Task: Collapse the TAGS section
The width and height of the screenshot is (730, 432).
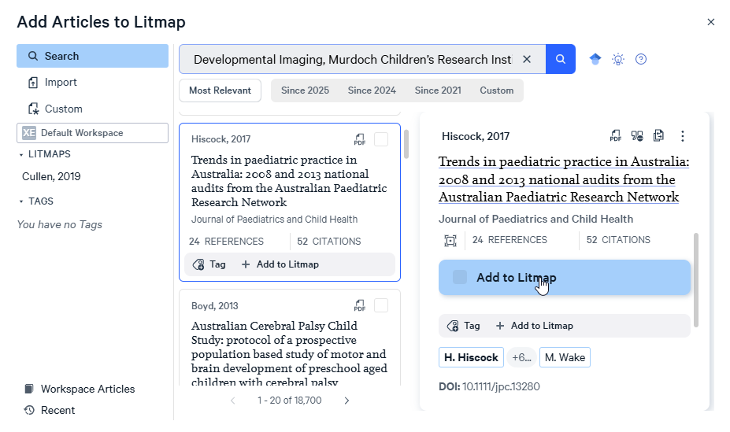Action: click(x=21, y=201)
